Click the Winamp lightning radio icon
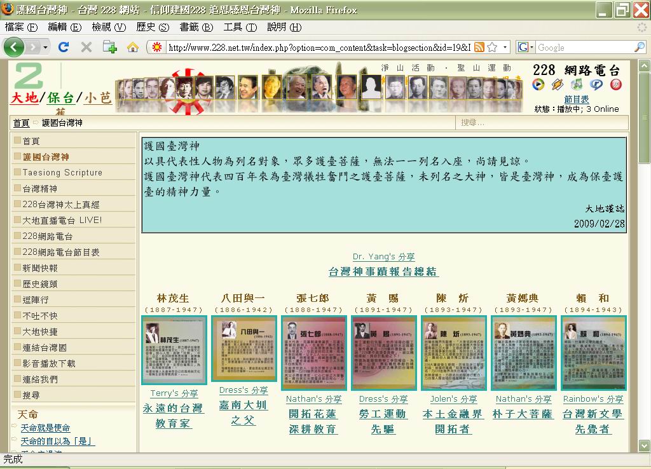 click(x=557, y=85)
